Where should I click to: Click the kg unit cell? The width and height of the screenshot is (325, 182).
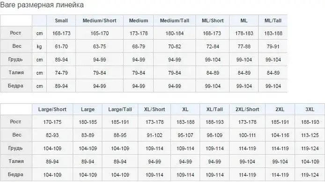pos(39,46)
